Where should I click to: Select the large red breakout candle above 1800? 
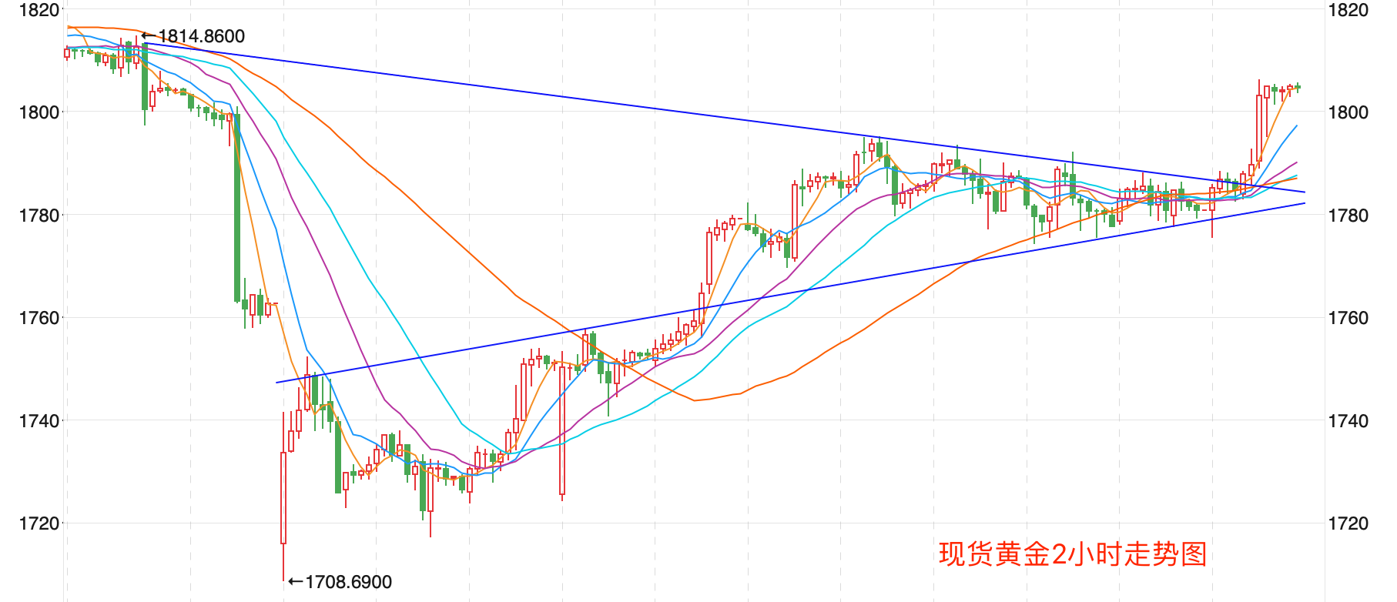tap(1259, 127)
